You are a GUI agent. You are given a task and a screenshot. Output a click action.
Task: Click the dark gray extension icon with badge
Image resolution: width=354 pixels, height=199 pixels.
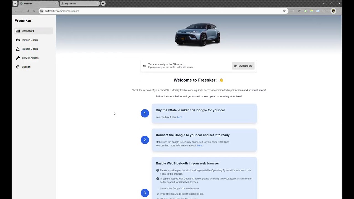[299, 11]
